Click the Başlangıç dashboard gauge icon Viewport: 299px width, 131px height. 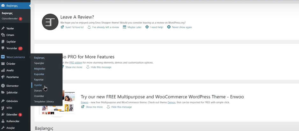(3, 5)
